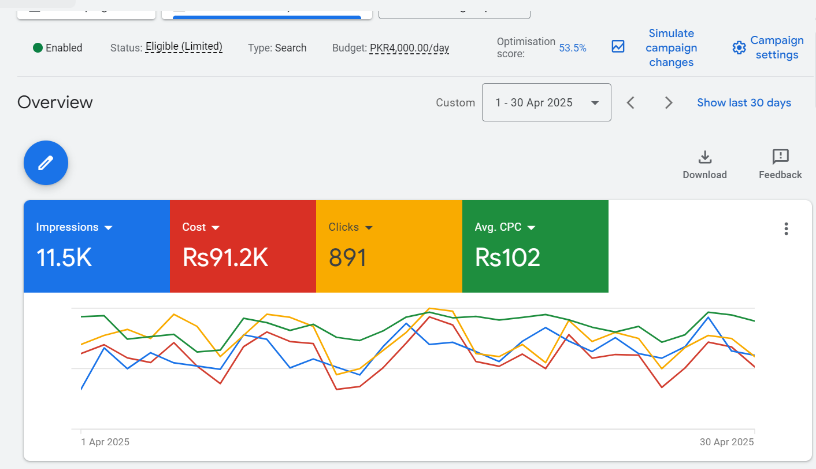
Task: Click the blue pencil edit button
Action: (46, 163)
